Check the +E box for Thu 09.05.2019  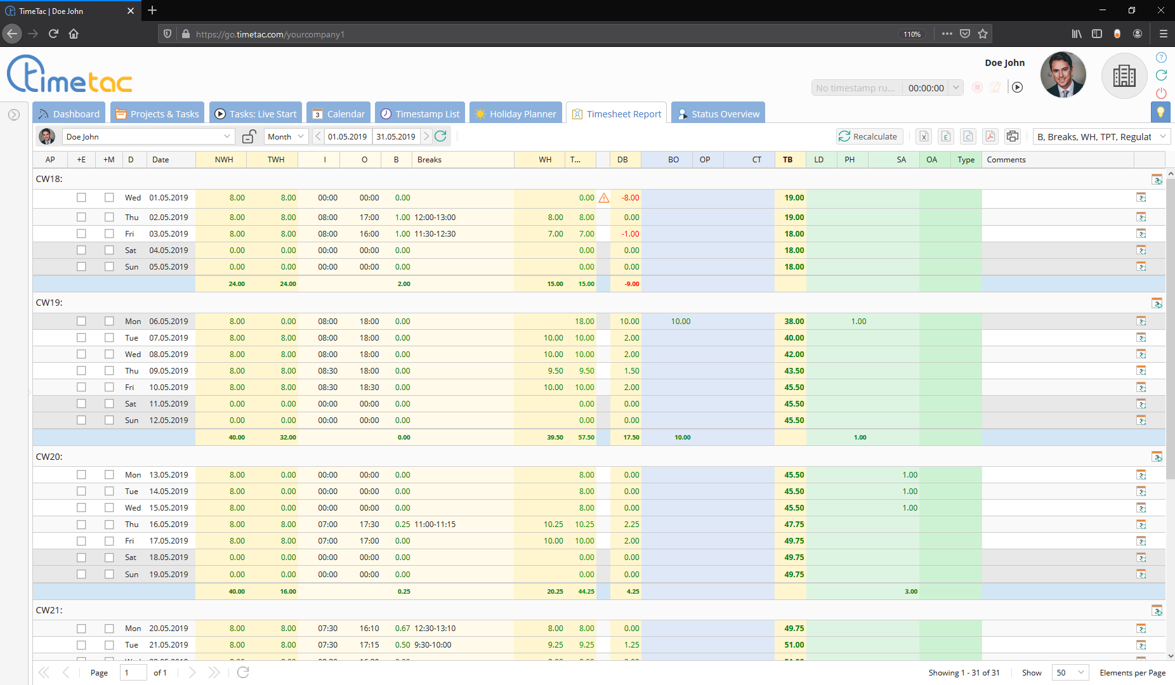(81, 371)
